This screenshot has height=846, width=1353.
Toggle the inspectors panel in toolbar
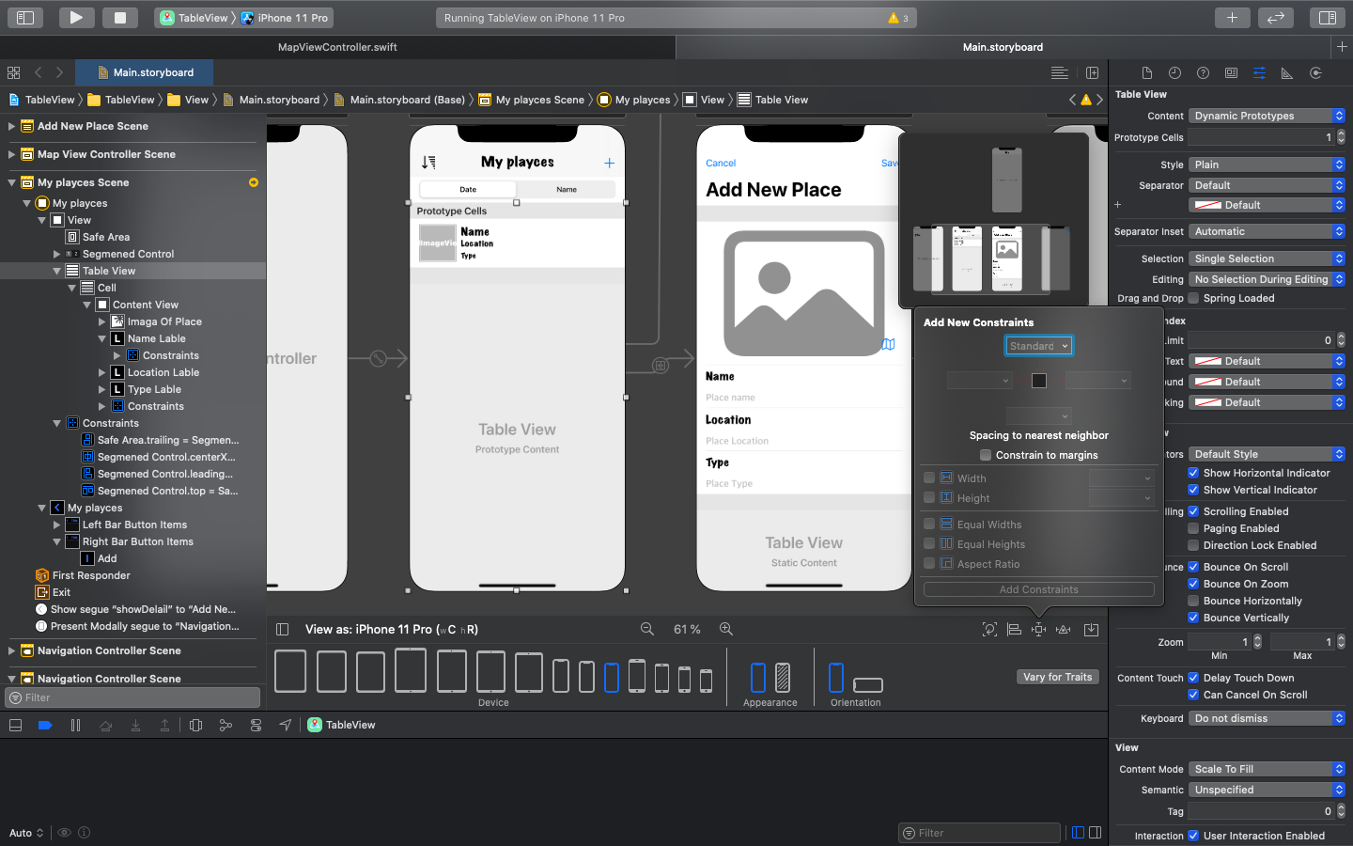click(1328, 17)
